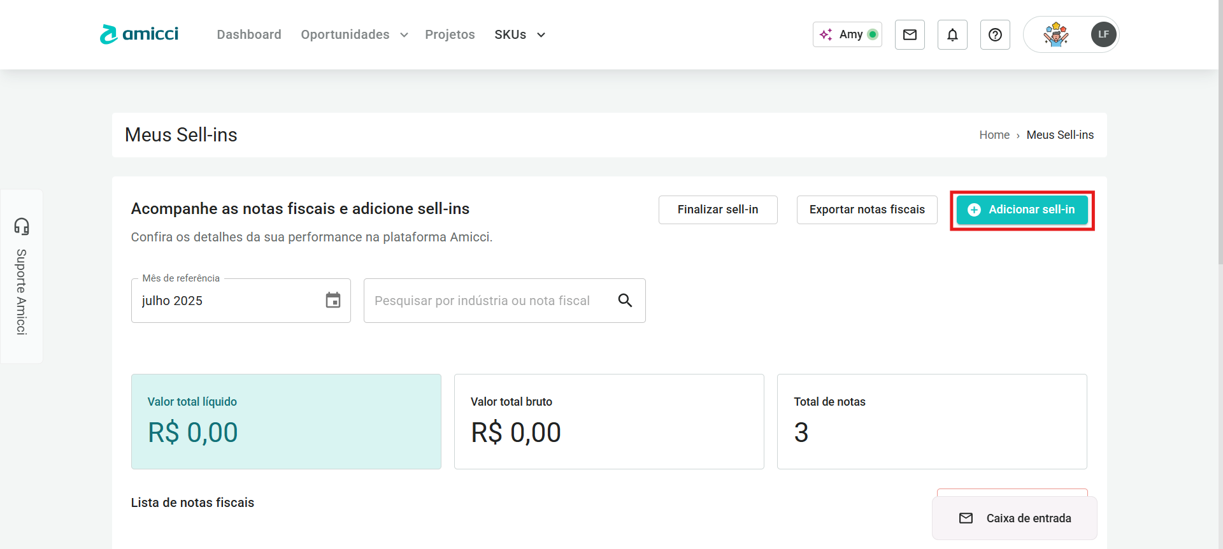Open the calendar picker icon
The image size is (1223, 549).
tap(333, 300)
